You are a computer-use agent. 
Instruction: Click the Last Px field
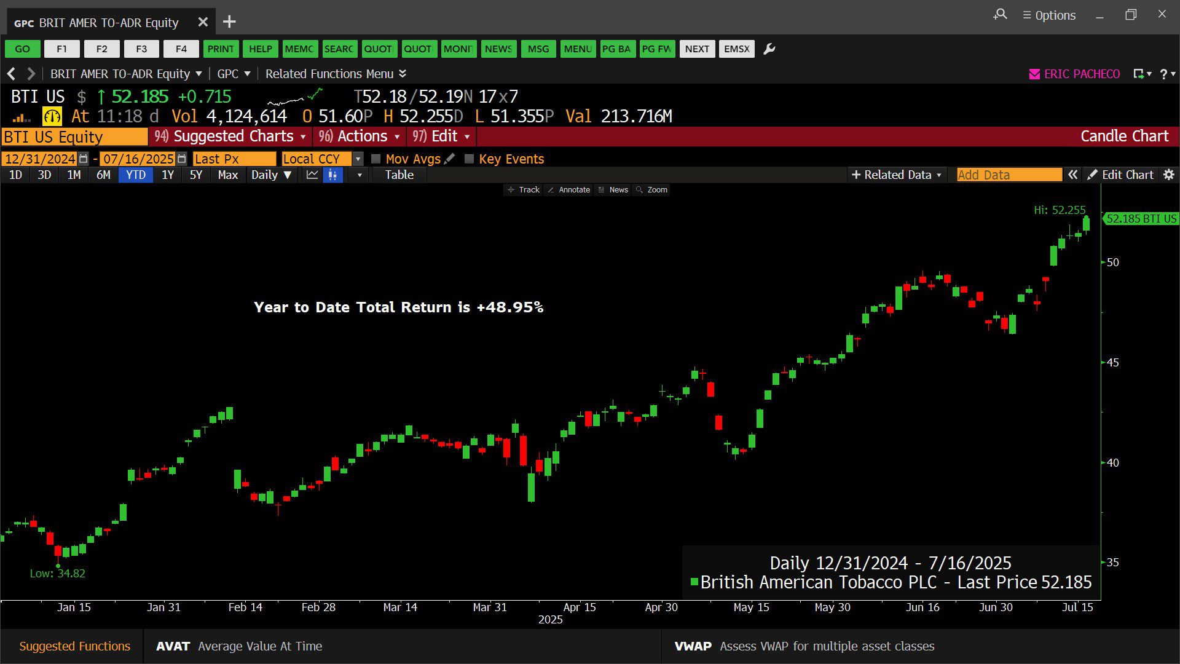(234, 159)
